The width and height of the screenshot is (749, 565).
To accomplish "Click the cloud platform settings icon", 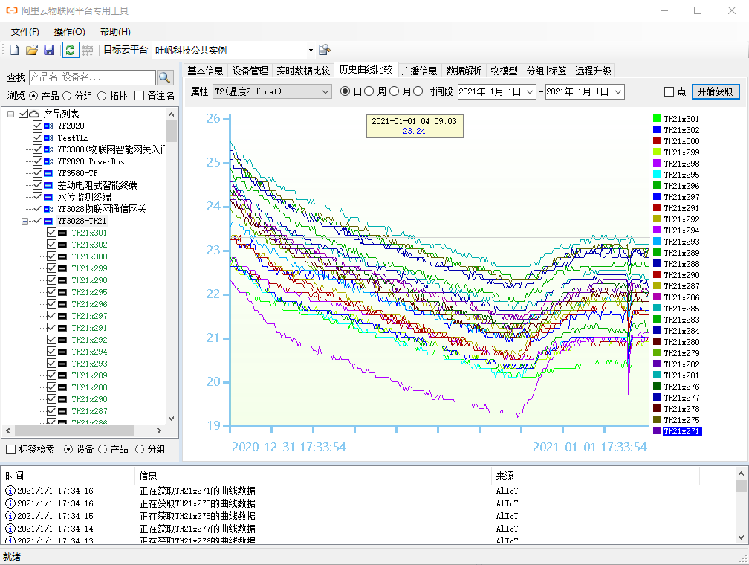I will click(325, 50).
